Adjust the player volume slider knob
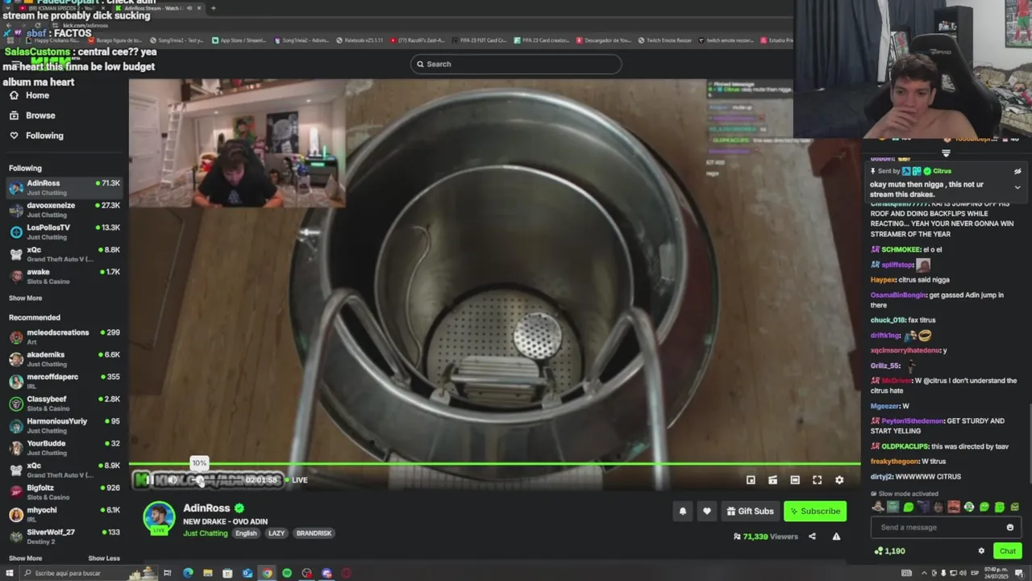The width and height of the screenshot is (1032, 581). click(199, 480)
